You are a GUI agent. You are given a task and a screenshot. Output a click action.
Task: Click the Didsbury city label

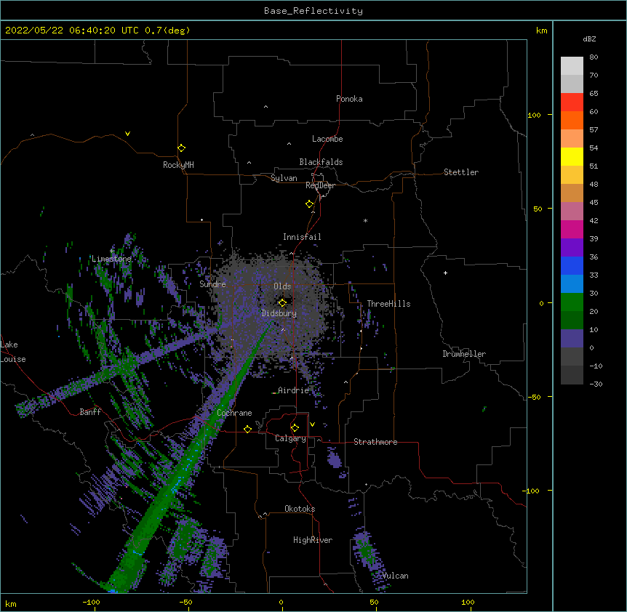(x=279, y=313)
